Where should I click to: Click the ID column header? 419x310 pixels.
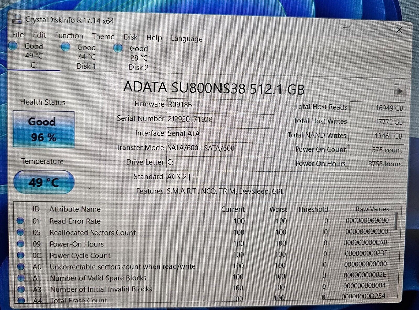[36, 209]
